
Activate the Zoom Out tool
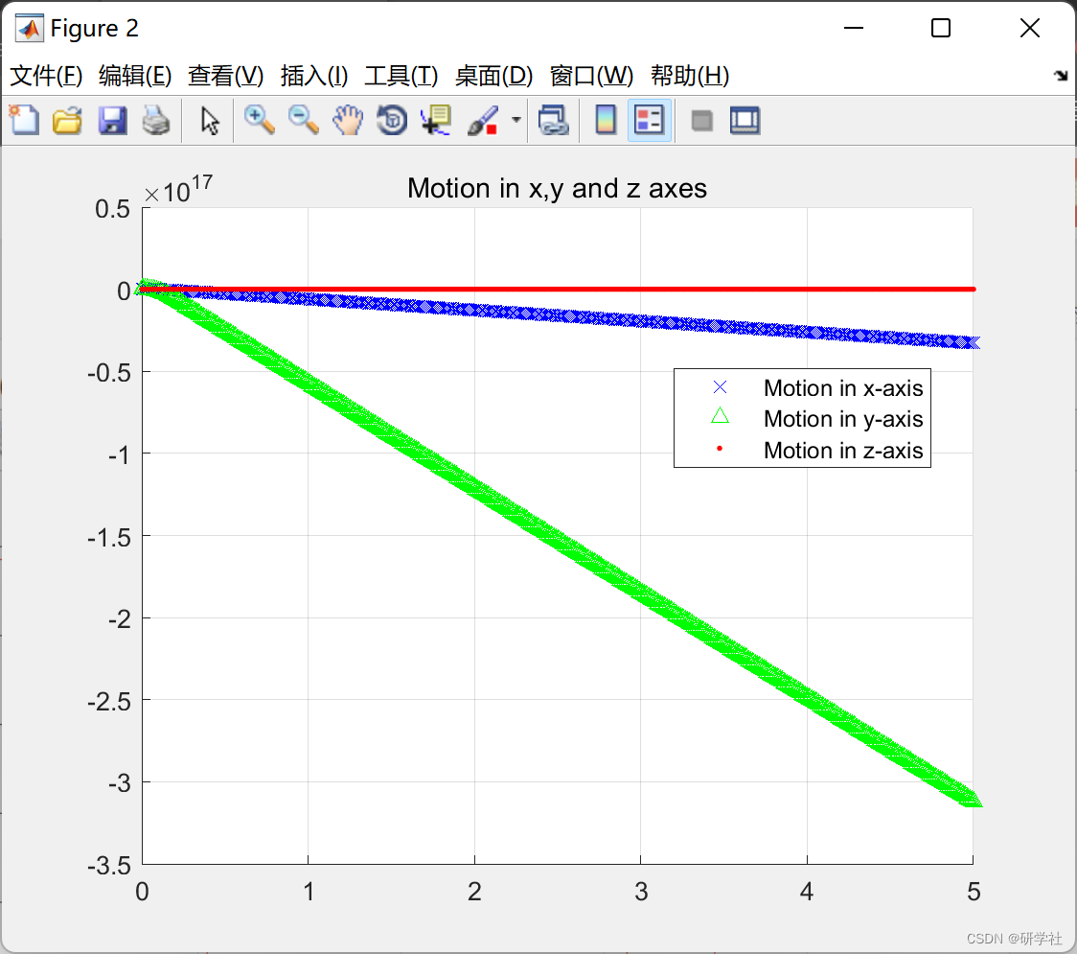click(304, 120)
